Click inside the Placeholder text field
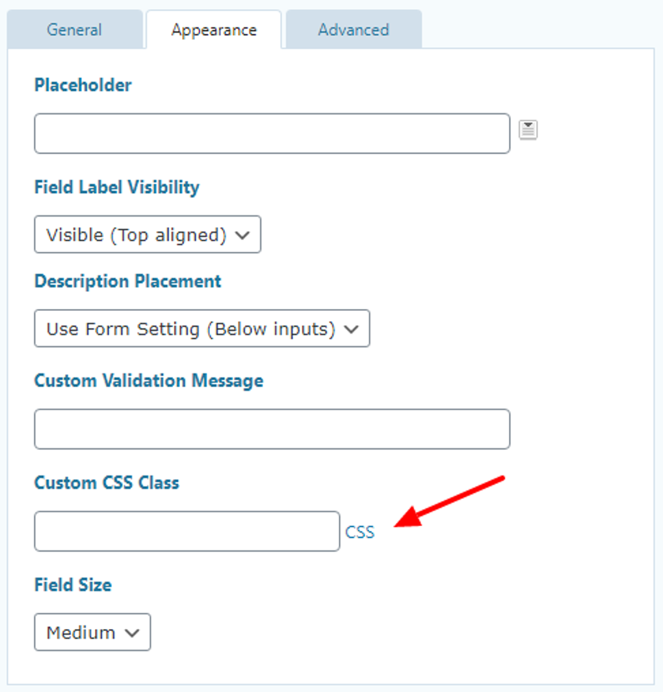The image size is (663, 692). [x=272, y=133]
